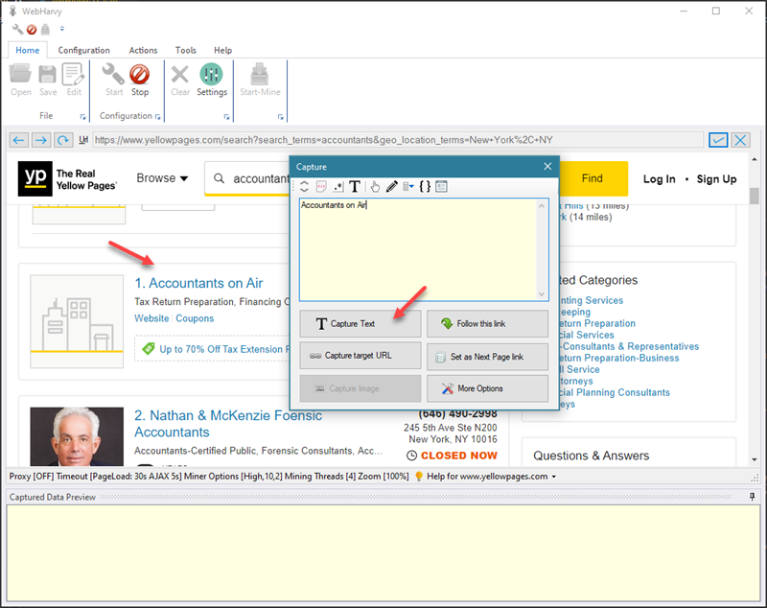
Task: Switch to the Configuration ribbon tab
Action: [x=83, y=50]
